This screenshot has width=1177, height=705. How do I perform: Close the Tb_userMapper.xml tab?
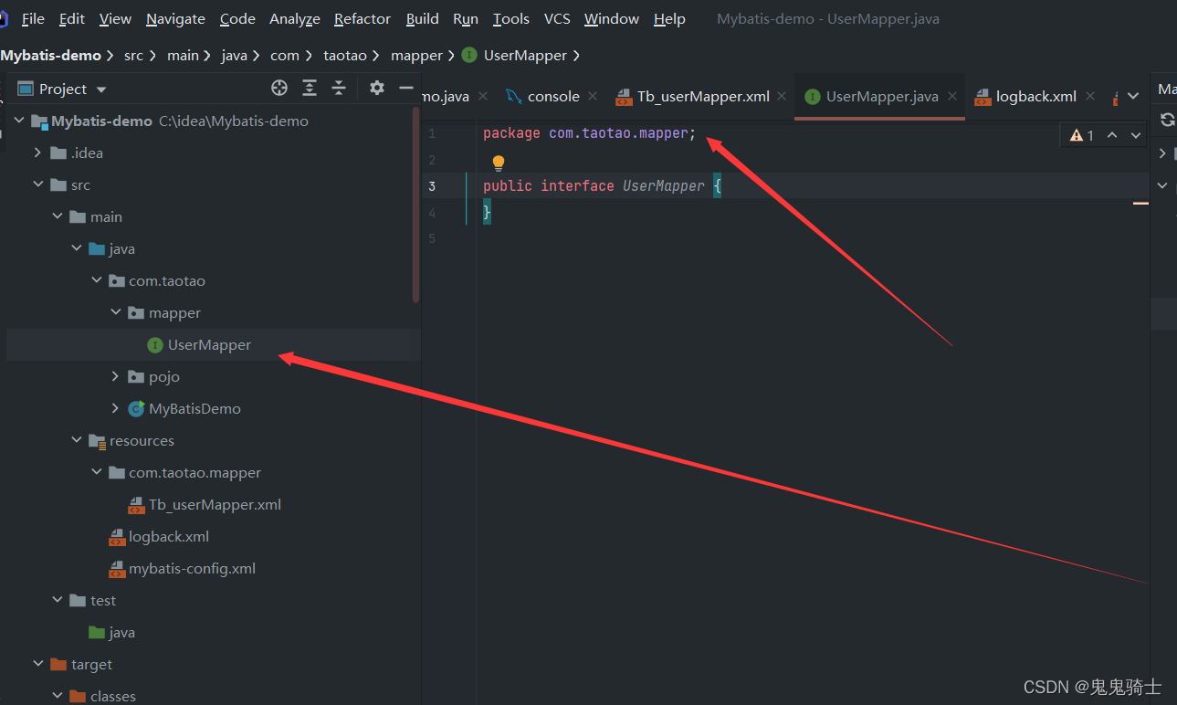tap(782, 96)
